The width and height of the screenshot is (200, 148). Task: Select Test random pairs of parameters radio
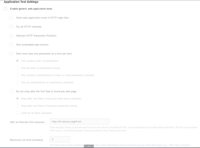17,61
